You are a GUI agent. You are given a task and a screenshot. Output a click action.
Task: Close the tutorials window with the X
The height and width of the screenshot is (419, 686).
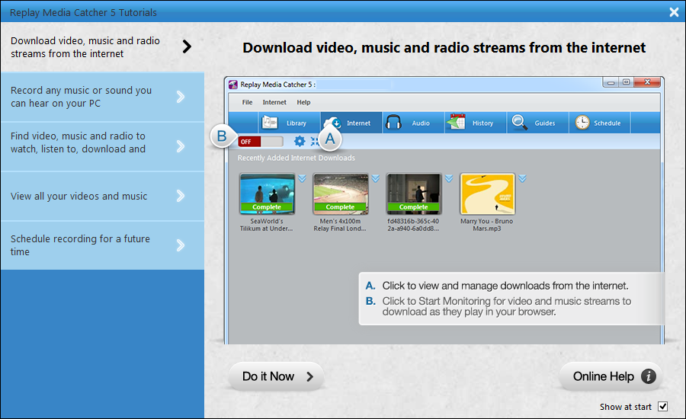tap(674, 12)
